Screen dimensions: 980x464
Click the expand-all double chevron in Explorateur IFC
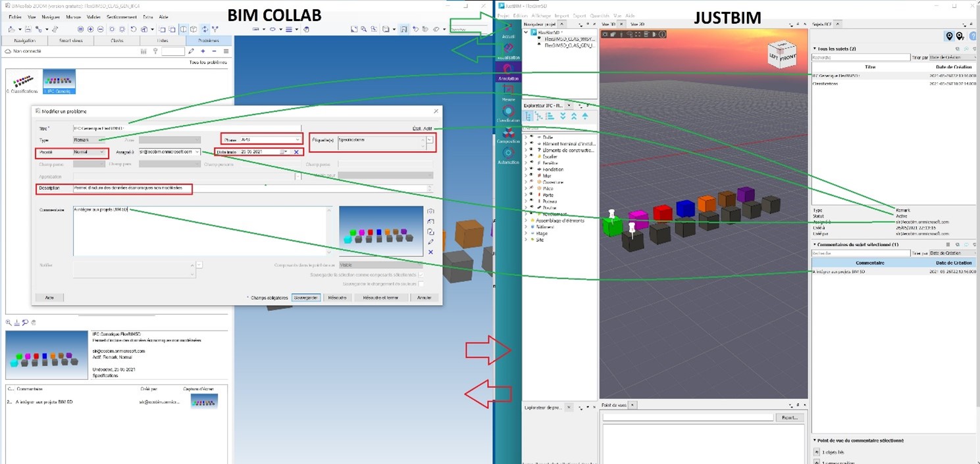562,116
